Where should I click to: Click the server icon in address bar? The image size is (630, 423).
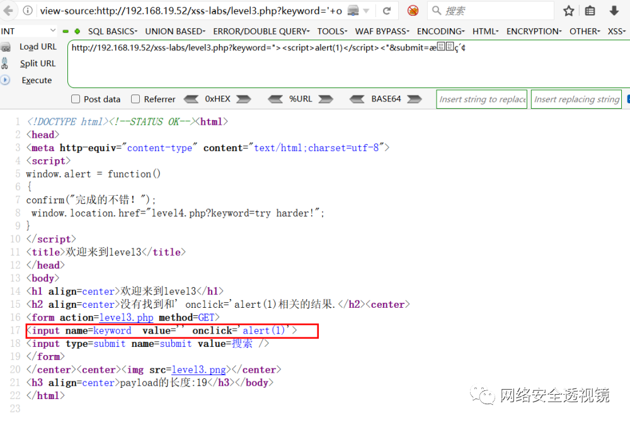[x=353, y=11]
